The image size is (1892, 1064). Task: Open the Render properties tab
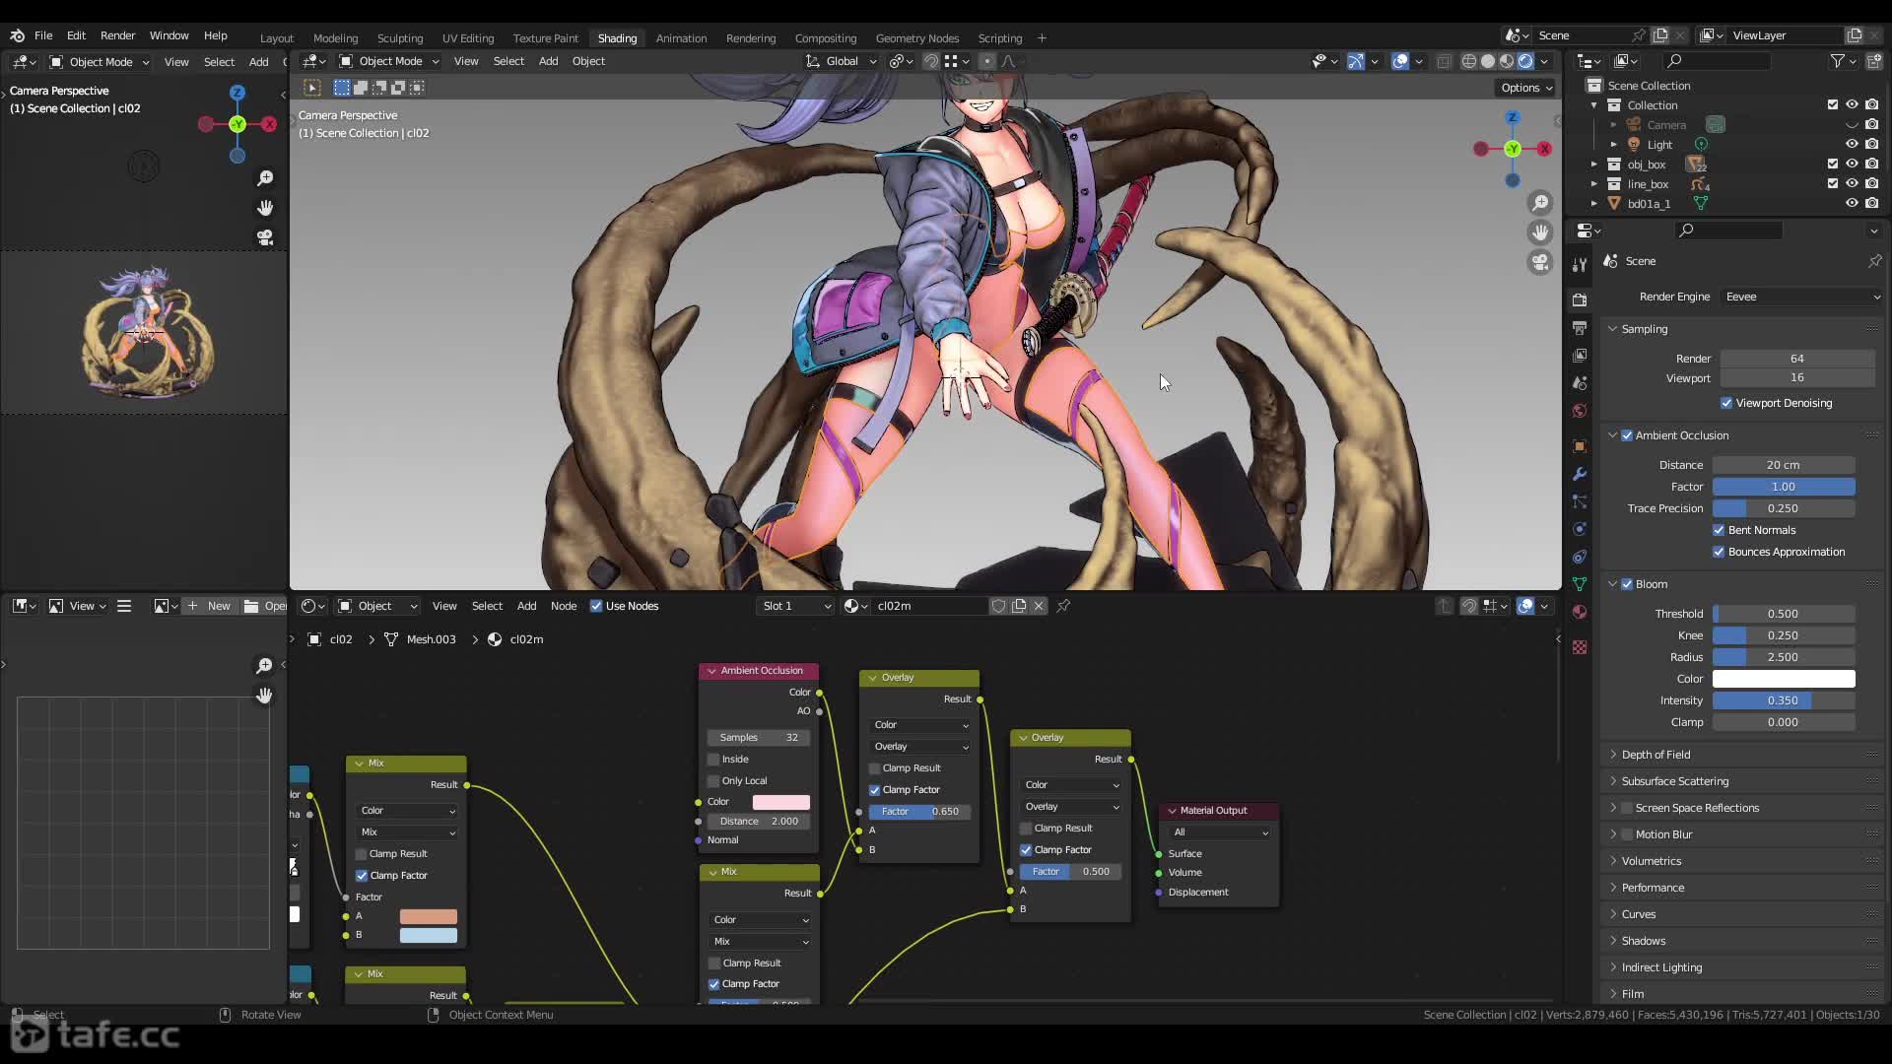[x=1580, y=299]
